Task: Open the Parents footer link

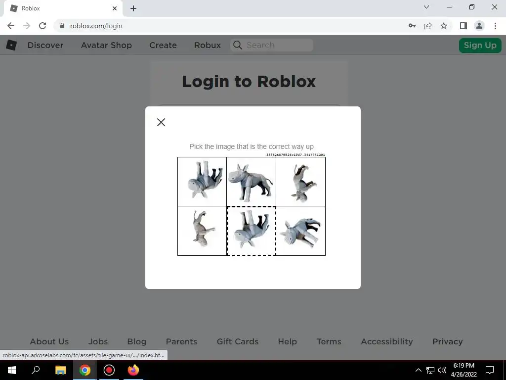Action: (181, 341)
